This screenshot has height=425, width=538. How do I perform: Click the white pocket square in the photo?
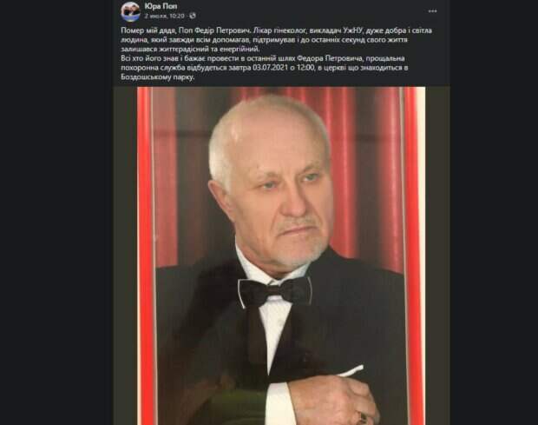[x=351, y=371]
